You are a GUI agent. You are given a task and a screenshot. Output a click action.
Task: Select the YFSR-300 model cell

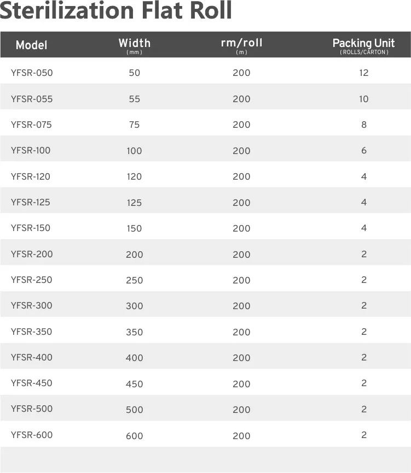(32, 305)
